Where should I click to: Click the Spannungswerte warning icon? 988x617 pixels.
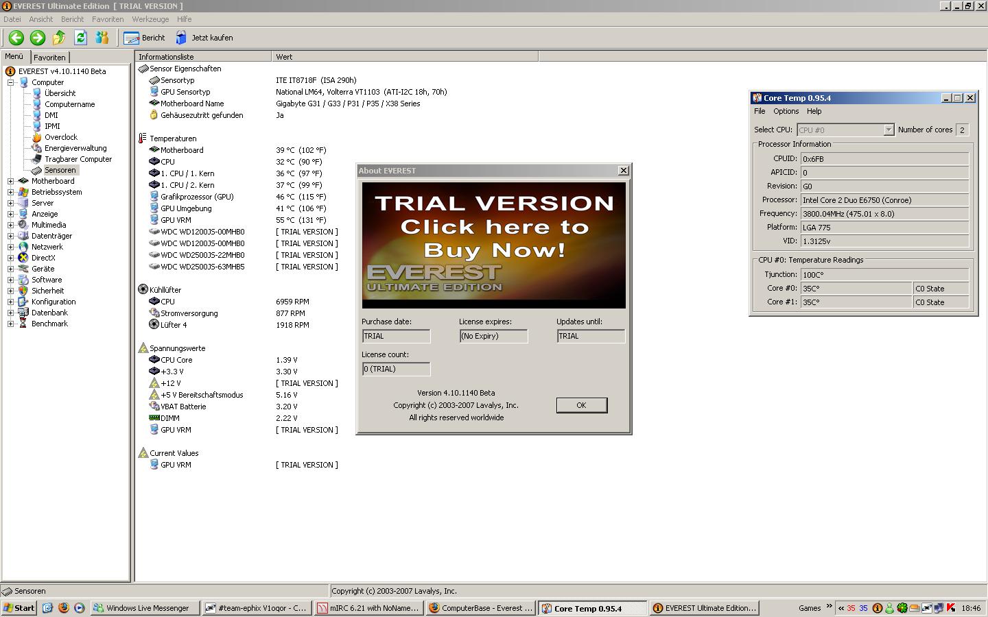[143, 348]
